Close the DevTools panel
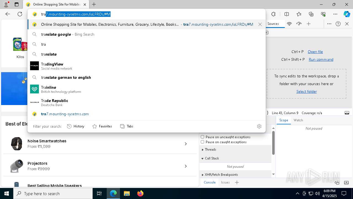This screenshot has width=353, height=199. click(x=347, y=24)
